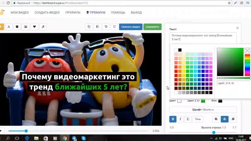Click the copy slide icon
251x141 pixels.
point(89,27)
